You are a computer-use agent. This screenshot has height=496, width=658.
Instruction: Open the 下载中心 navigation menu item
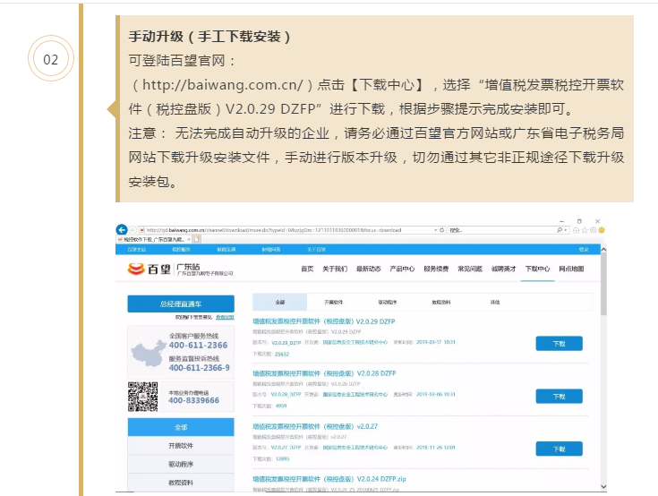click(x=537, y=269)
